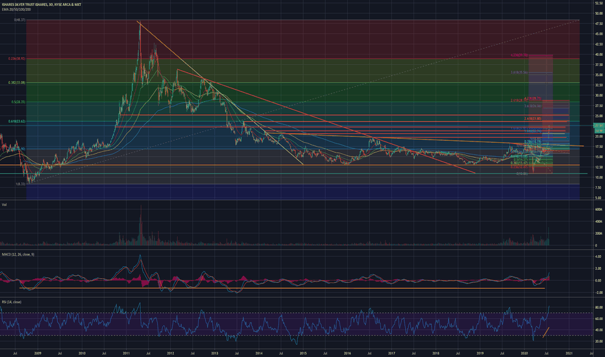Click 2018 on the time axis
Screen dimensions: 605x357
pos(436,352)
